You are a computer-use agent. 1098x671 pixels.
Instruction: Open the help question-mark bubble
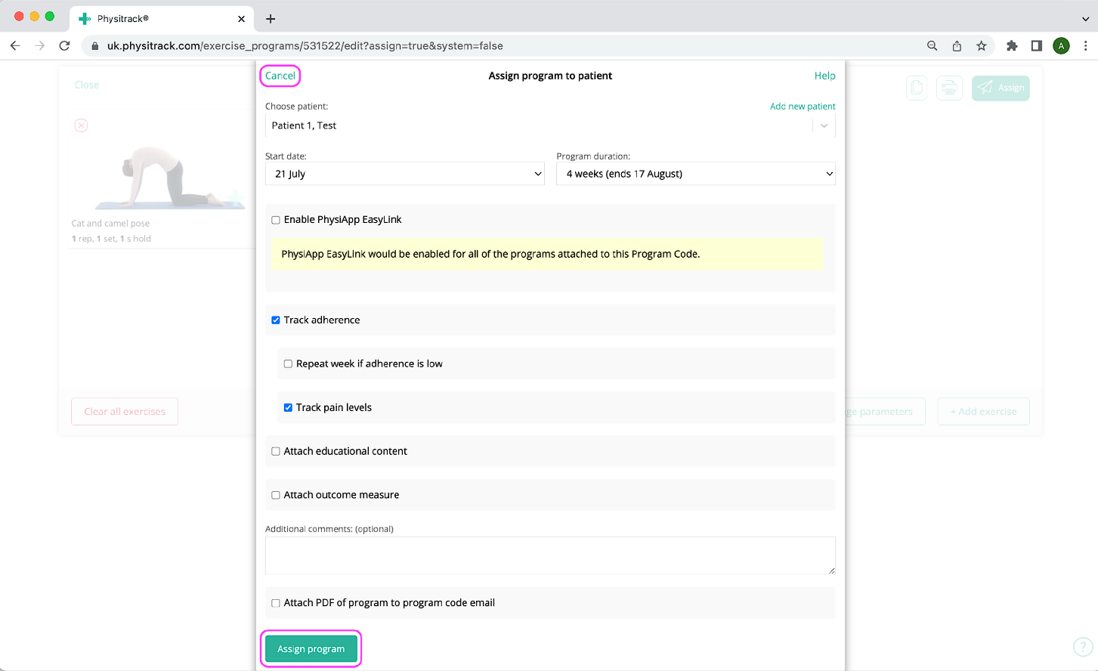1083,647
